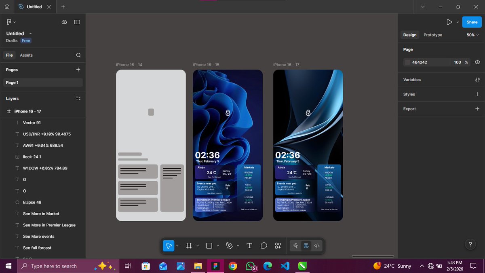Switch to the Prototype tab
The width and height of the screenshot is (485, 273).
[433, 35]
